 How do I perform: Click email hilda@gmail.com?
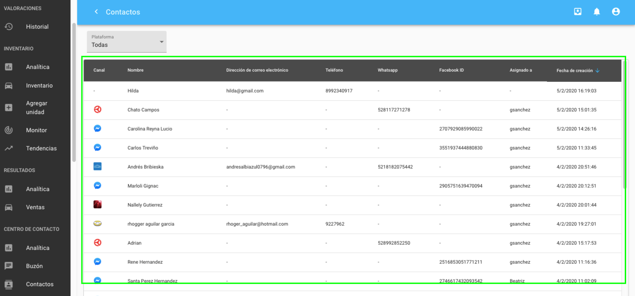click(x=245, y=91)
